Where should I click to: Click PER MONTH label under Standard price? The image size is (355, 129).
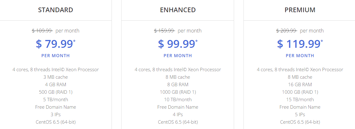pyautogui.click(x=55, y=56)
